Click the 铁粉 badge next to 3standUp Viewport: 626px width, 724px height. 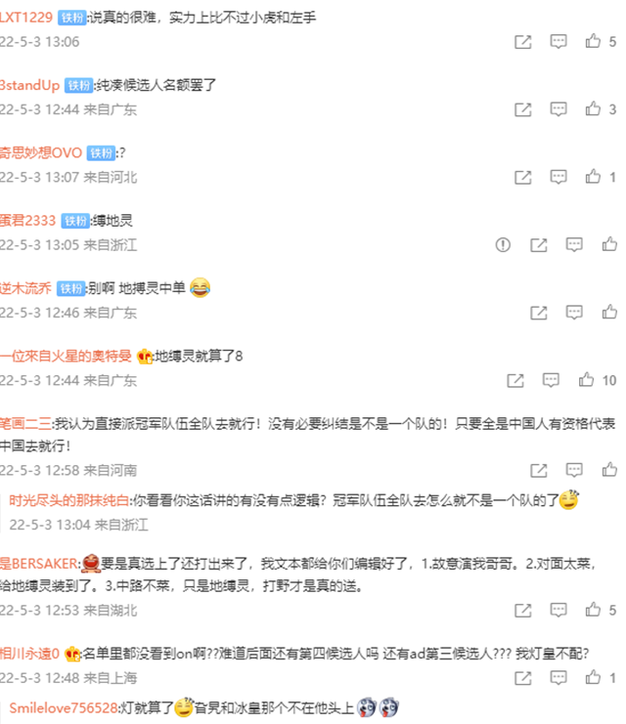(78, 85)
